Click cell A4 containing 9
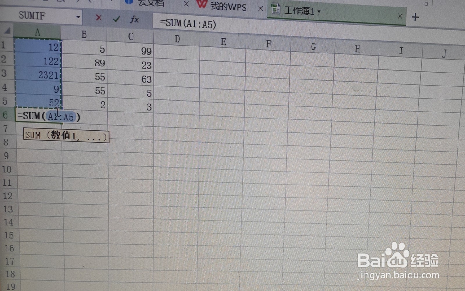Image resolution: width=465 pixels, height=291 pixels. coord(39,88)
